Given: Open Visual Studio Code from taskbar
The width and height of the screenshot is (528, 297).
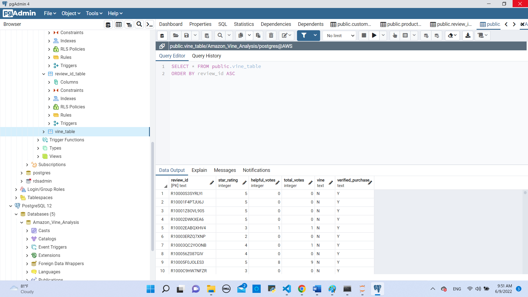Looking at the screenshot, I should point(287,289).
